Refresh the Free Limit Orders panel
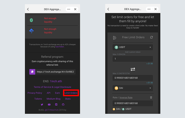The width and height of the screenshot is (185, 118). 151,37
